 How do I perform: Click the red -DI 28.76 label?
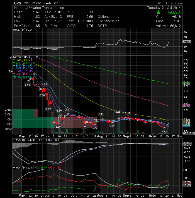53,168
